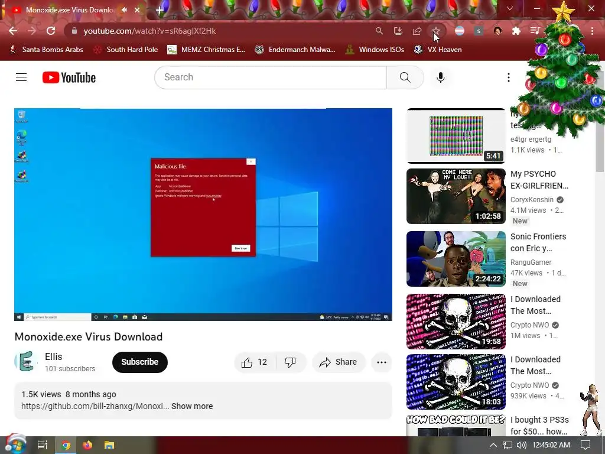Screen dimensions: 605x454
Task: Open the tab search chevron in title bar
Action: click(x=510, y=8)
